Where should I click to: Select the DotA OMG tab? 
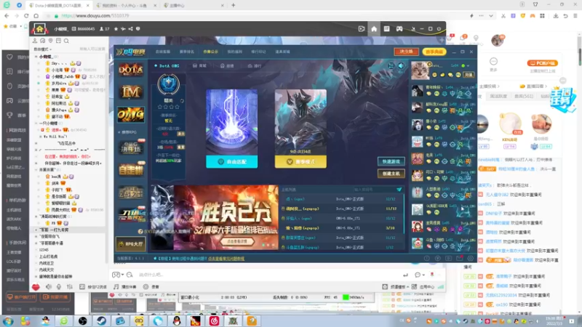tap(167, 65)
